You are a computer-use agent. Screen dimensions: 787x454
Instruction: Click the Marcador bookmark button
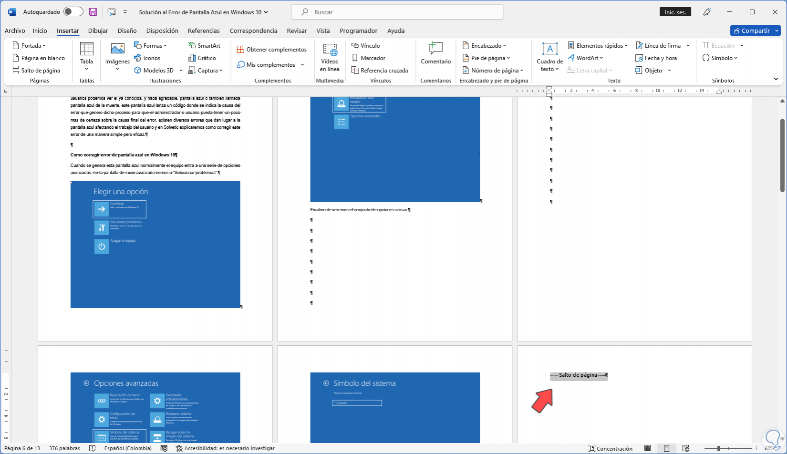coord(368,58)
